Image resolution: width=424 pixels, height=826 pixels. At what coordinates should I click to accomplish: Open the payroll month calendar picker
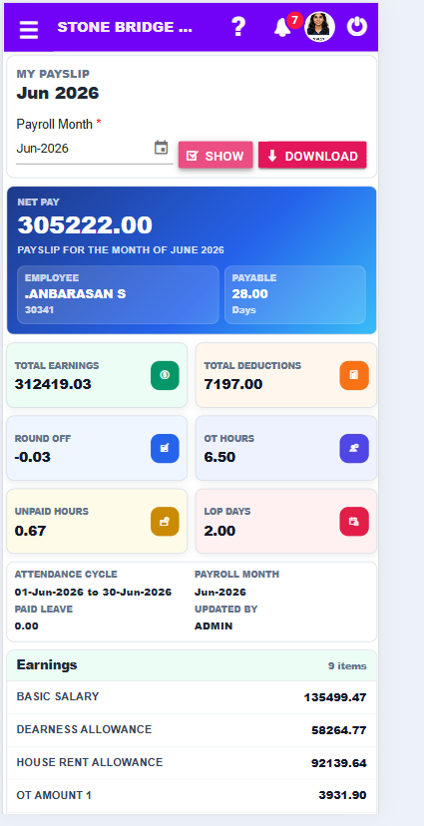pyautogui.click(x=161, y=148)
